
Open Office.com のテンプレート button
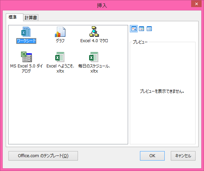click(x=43, y=156)
